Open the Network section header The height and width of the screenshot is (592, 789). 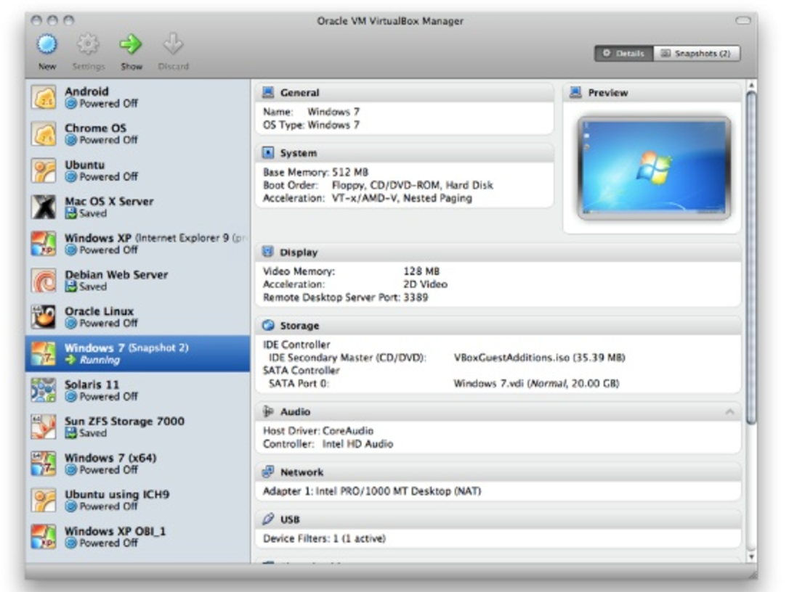[498, 472]
